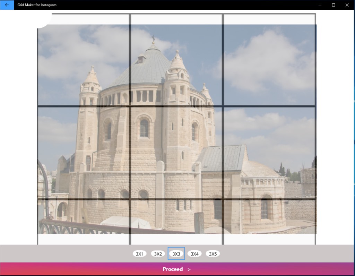The image size is (355, 276).
Task: Click the top-left grid cell with clouds
Action: 83,60
